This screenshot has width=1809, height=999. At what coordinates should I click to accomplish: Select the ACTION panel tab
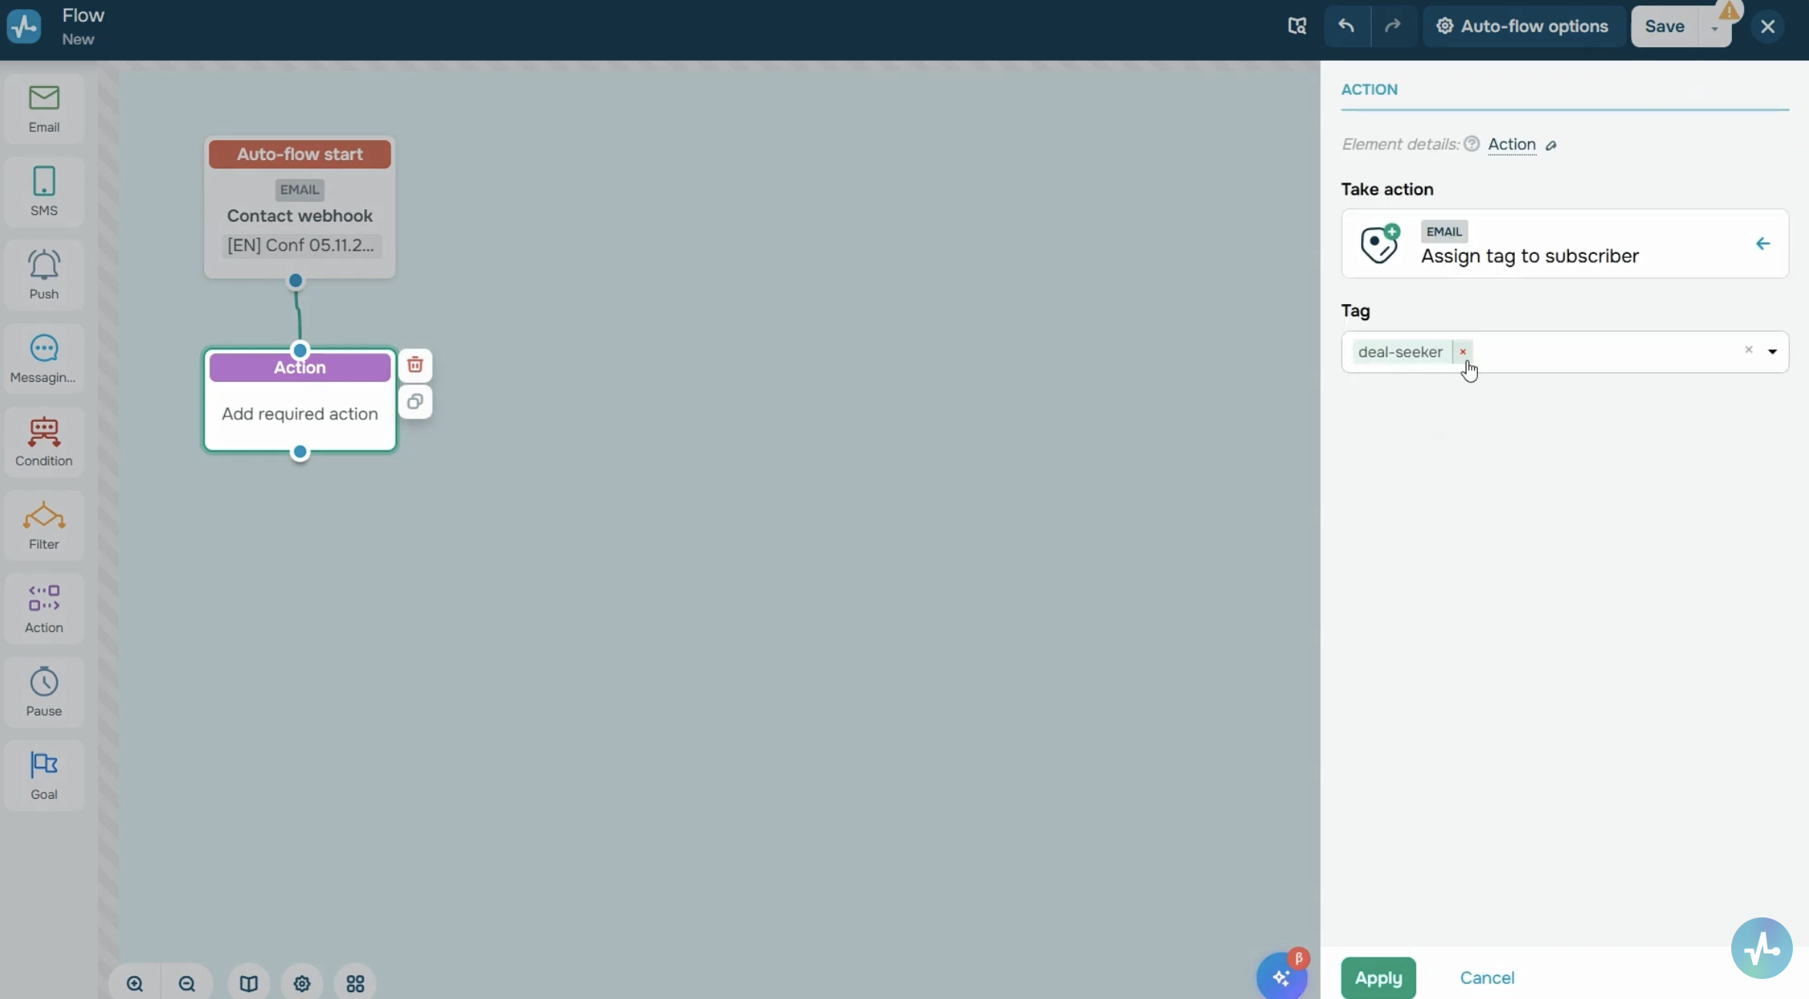1369,89
